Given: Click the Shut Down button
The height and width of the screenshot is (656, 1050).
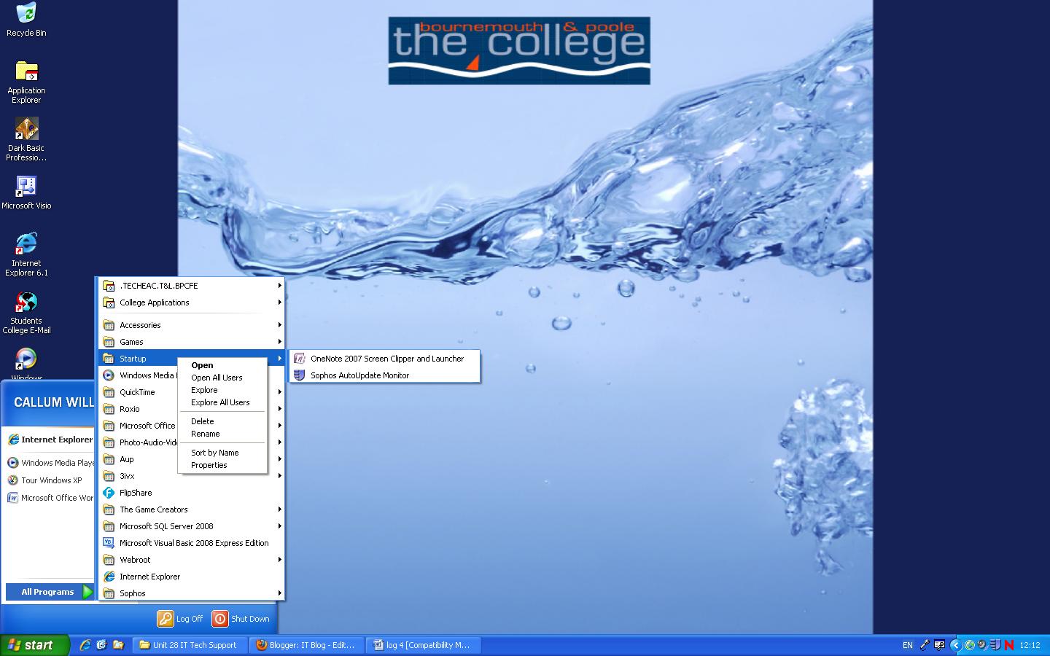Looking at the screenshot, I should point(241,619).
